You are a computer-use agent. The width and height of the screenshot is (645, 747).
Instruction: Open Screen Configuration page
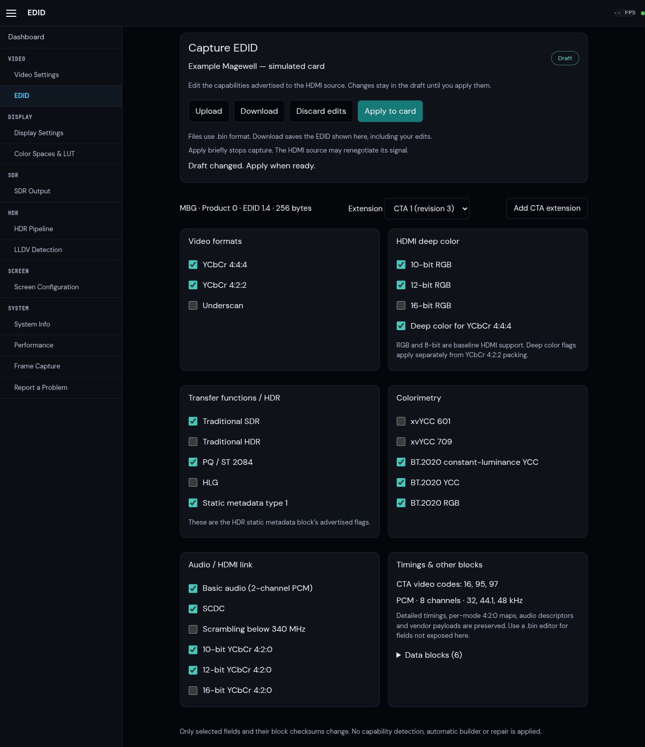61,287
